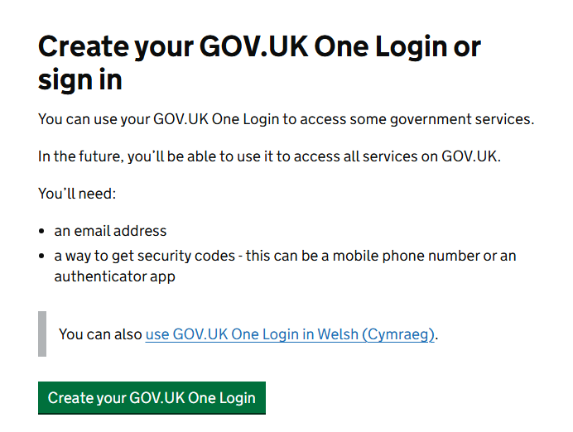Image resolution: width=573 pixels, height=432 pixels.
Task: Click the bullet point beside the security codes item
Action: [42, 257]
